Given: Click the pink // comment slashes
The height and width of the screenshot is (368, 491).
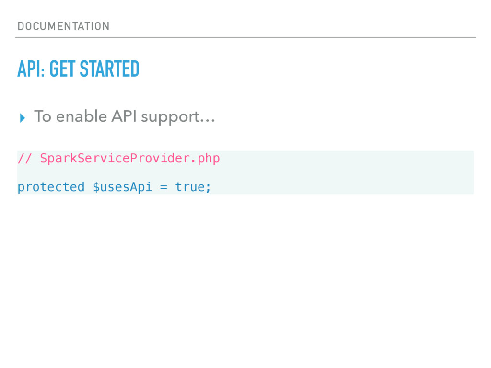Looking at the screenshot, I should tap(24, 158).
